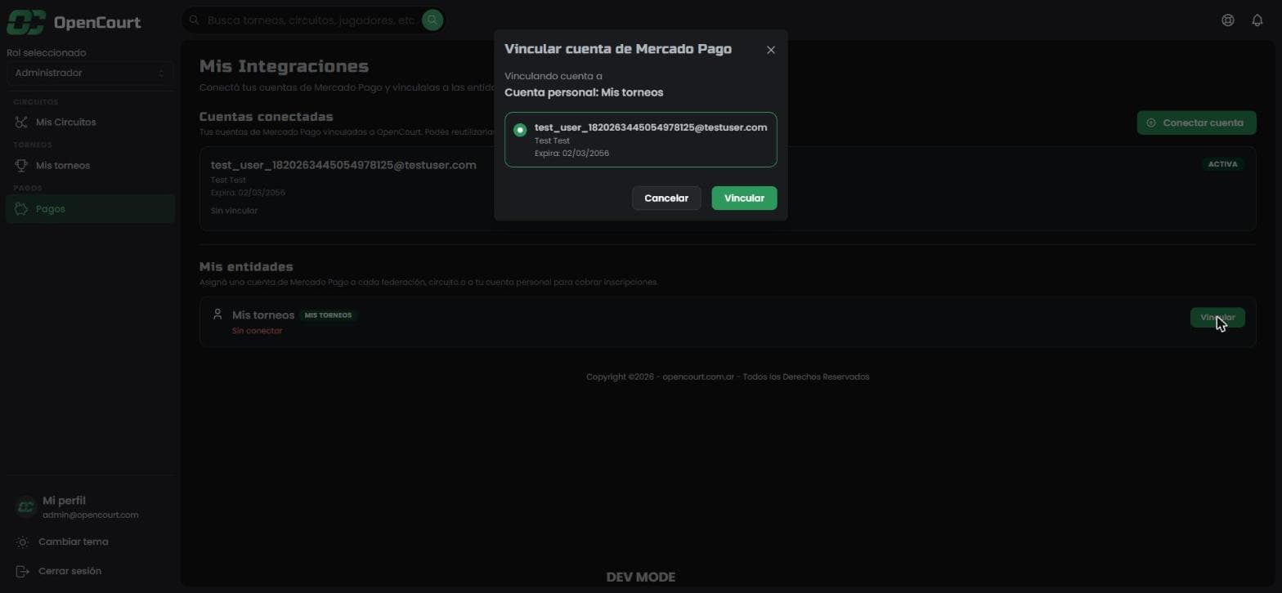1282x593 pixels.
Task: Close the Vincular cuenta dialog
Action: tap(770, 50)
